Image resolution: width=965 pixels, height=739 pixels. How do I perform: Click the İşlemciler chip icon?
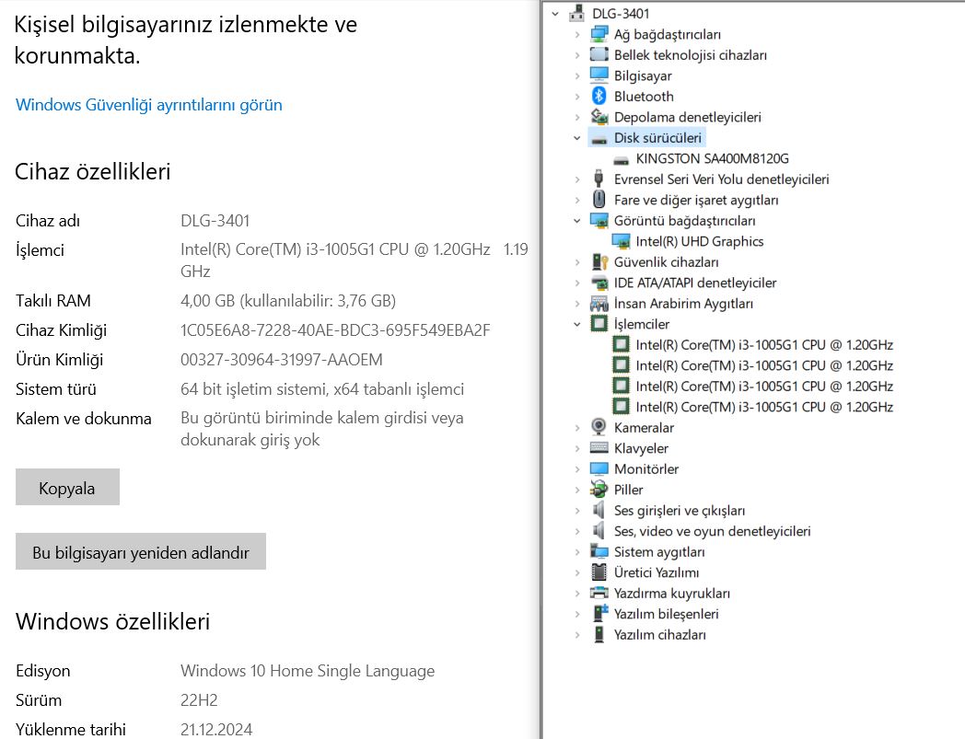(599, 323)
